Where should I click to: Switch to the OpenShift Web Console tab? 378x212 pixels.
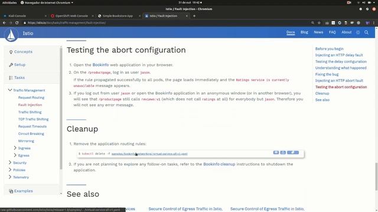click(71, 16)
